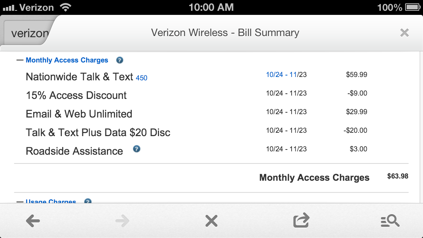Click help icon next to Usage Charges
The height and width of the screenshot is (238, 423).
coord(88,201)
